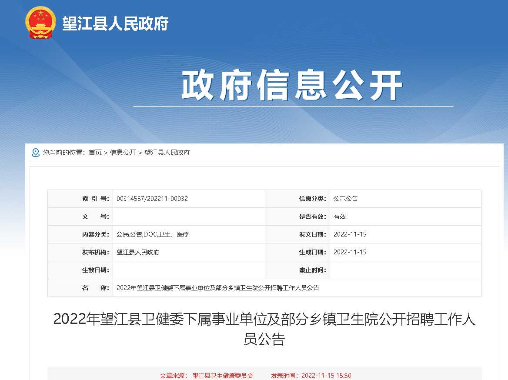
Task: Click the publish time 2022-11-15 15:50
Action: coord(326,375)
